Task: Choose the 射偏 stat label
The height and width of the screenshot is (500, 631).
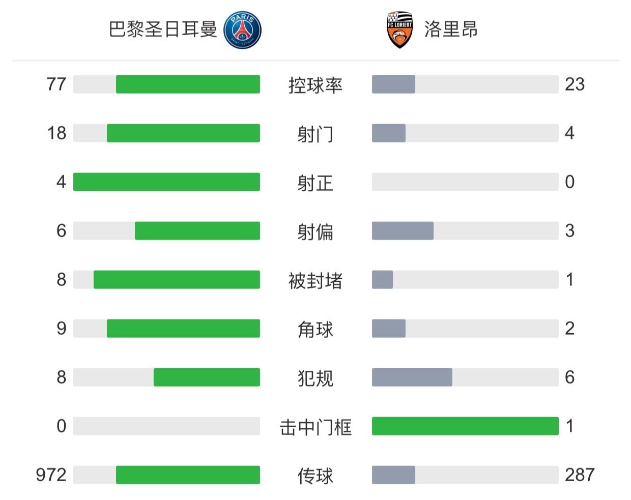Action: coord(315,231)
